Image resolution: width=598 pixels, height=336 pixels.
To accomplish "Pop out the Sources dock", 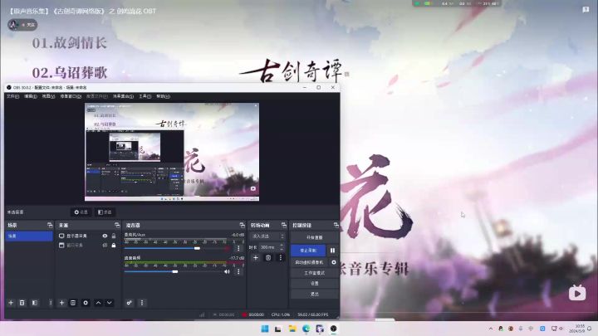I will click(117, 225).
